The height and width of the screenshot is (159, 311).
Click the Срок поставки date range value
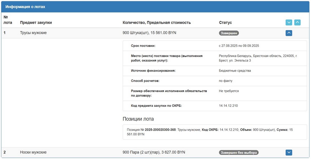[239, 46]
